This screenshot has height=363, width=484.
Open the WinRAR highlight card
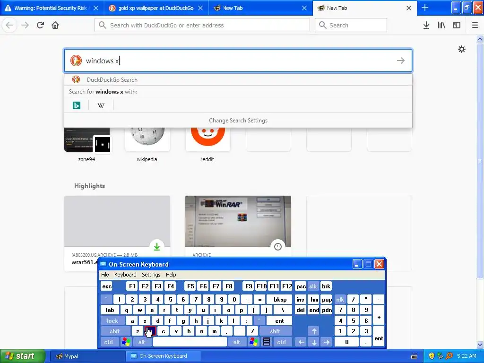tap(238, 226)
